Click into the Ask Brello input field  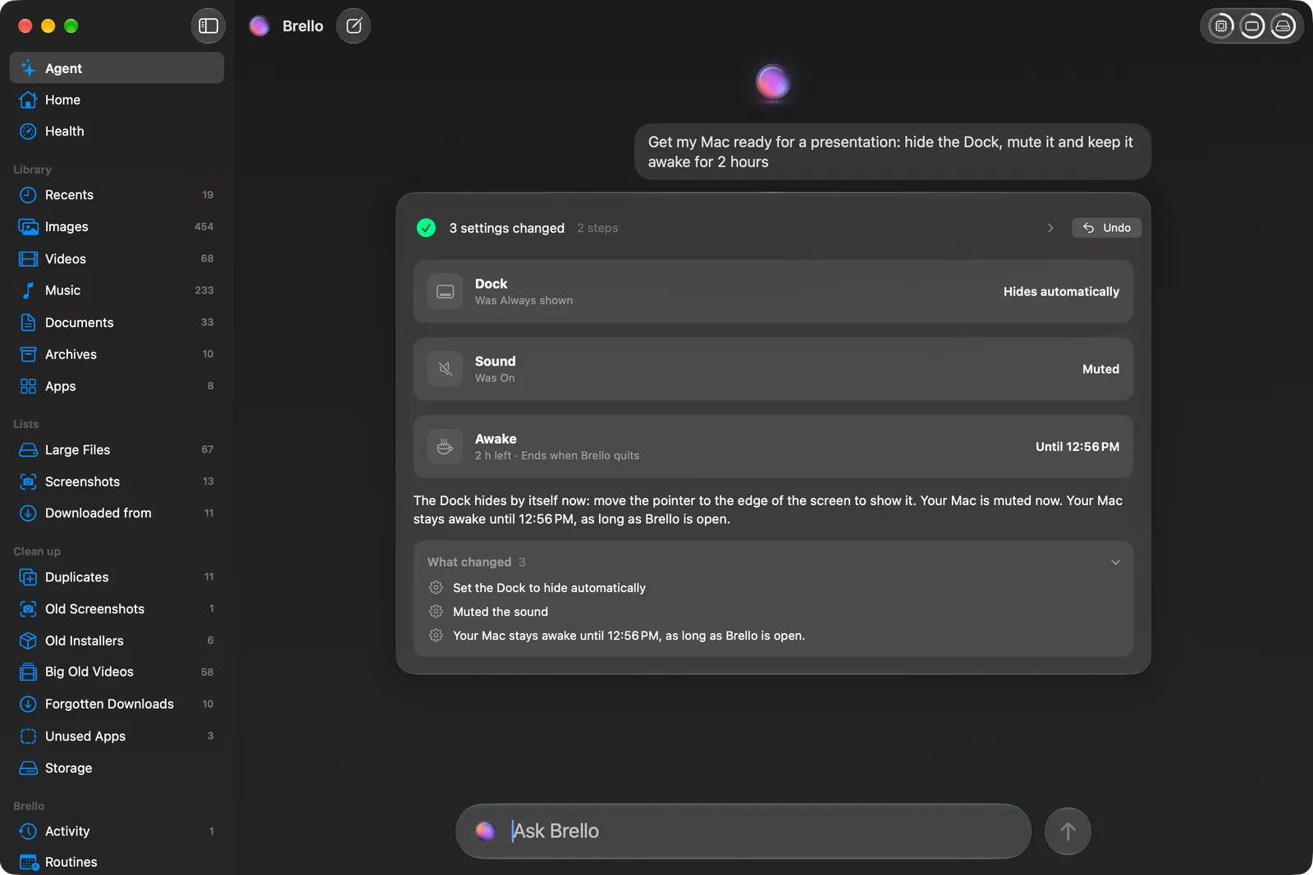(743, 832)
